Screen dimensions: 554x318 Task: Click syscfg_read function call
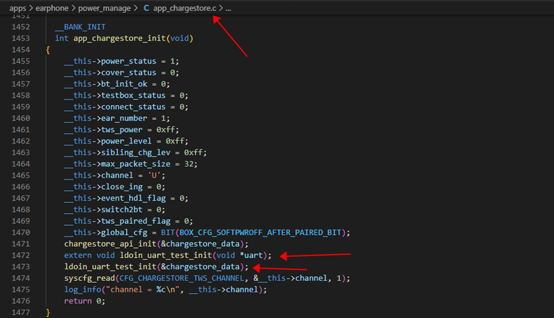(x=90, y=278)
